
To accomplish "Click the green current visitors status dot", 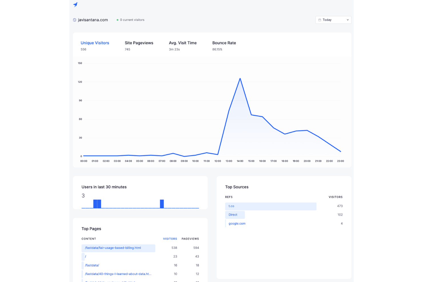I will (117, 20).
